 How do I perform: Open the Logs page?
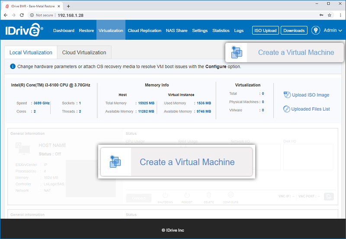click(x=239, y=30)
